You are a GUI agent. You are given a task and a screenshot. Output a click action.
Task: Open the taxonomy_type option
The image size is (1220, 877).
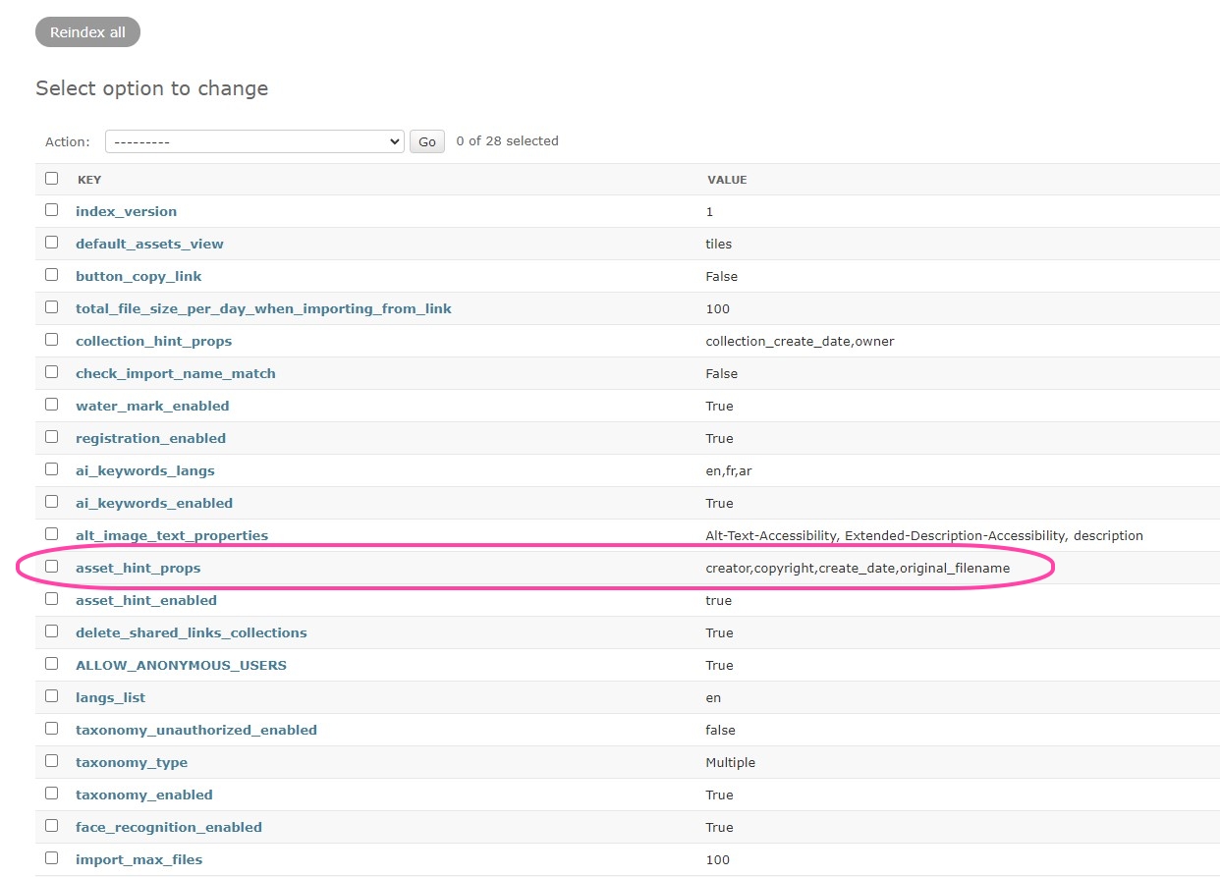[x=132, y=762]
